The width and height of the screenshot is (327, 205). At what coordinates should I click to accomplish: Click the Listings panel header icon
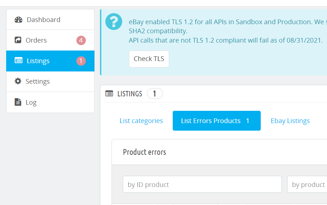[109, 94]
